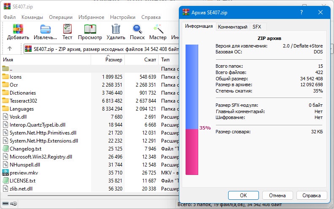Click the parent folder '..' row

(89, 69)
